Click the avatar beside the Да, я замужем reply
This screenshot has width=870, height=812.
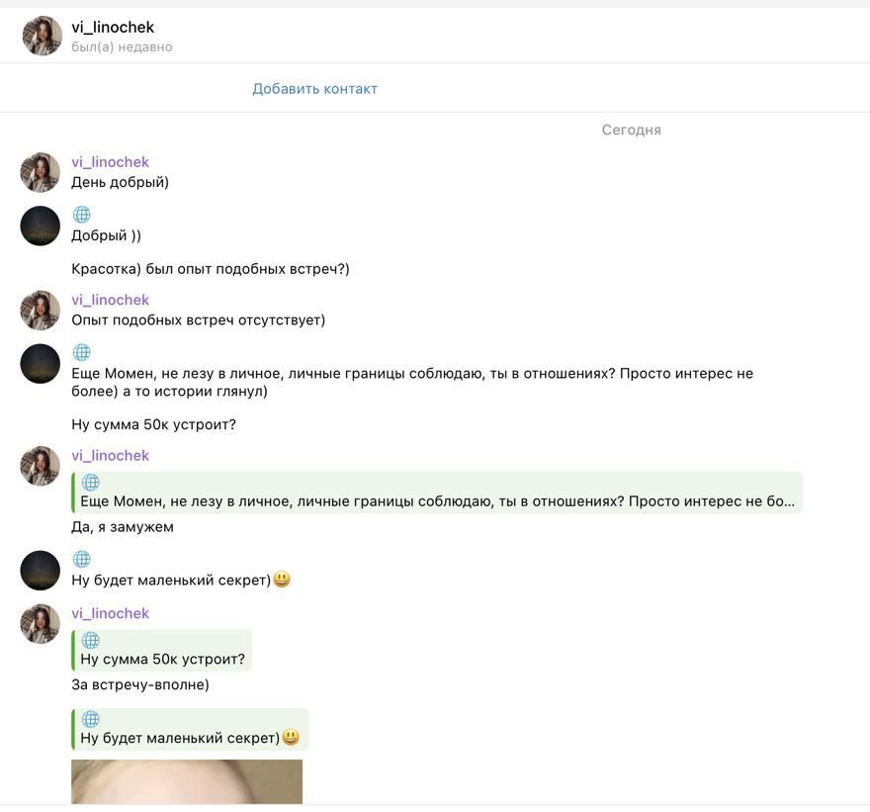coord(41,466)
